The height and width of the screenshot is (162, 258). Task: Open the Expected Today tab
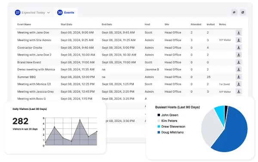tap(32, 12)
